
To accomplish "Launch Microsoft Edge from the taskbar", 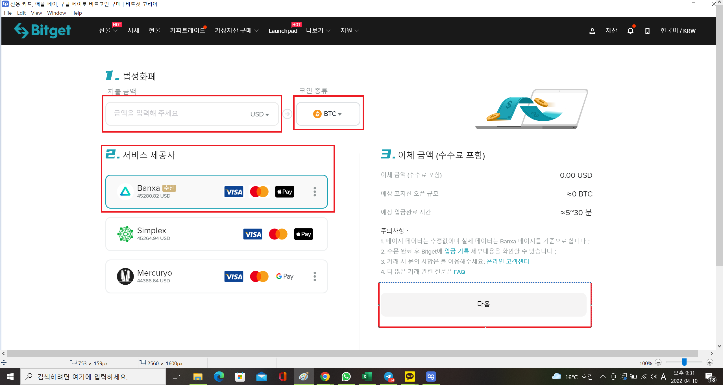I will point(219,377).
